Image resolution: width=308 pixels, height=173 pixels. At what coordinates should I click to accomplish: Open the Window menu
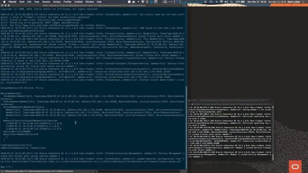pos(90,2)
